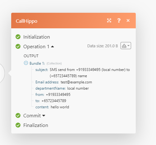
Task: Close the CallHippo output panel
Action: (128, 21)
